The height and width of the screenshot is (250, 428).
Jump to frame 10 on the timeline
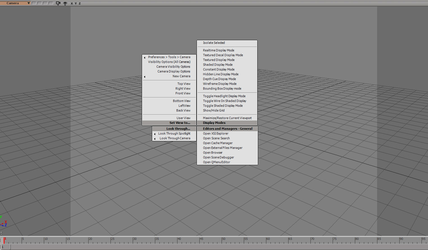coord(46,239)
